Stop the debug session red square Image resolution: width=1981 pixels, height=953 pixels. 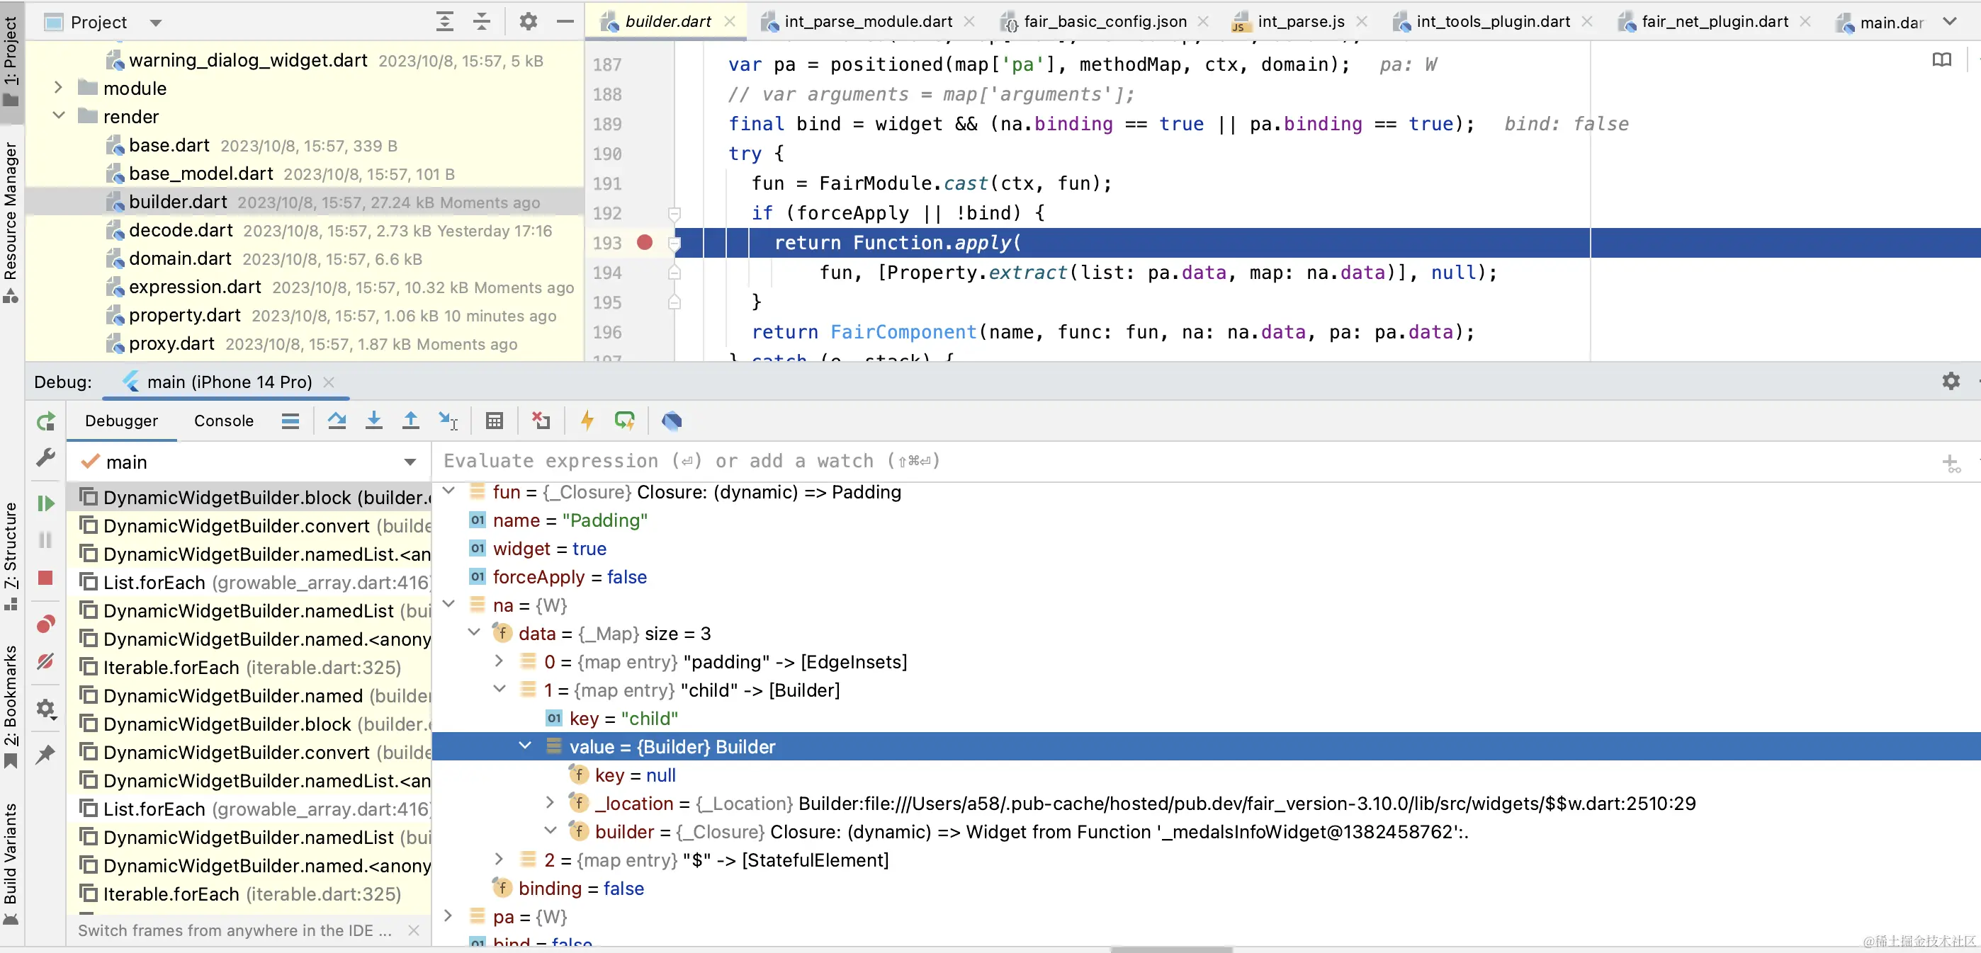pyautogui.click(x=45, y=578)
